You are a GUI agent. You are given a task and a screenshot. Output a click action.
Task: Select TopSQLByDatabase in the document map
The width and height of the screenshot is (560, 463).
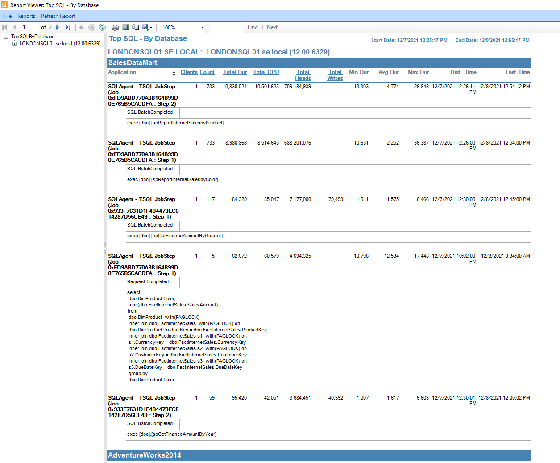[x=33, y=37]
